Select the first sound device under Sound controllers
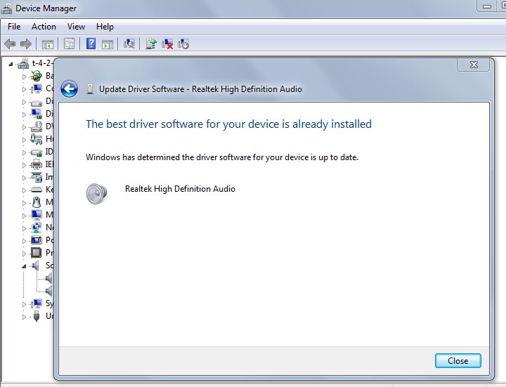Screen dimensions: 506x387 (49, 278)
